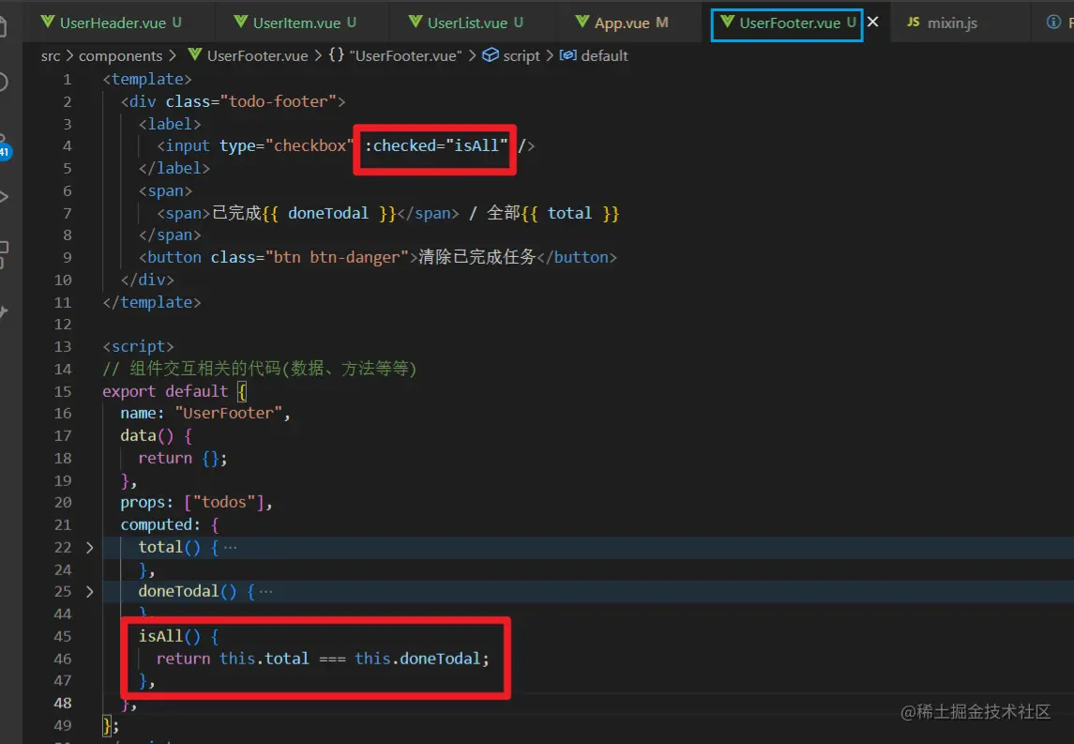The image size is (1074, 744).
Task: Expand the folded total() block
Action: pyautogui.click(x=89, y=547)
